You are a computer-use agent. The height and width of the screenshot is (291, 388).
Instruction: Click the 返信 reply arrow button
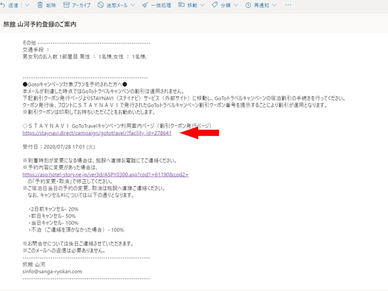pos(9,6)
